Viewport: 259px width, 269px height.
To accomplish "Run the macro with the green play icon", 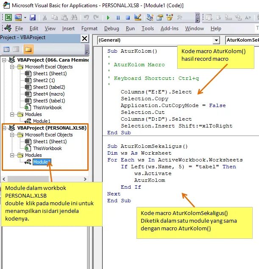I will tap(108, 17).
